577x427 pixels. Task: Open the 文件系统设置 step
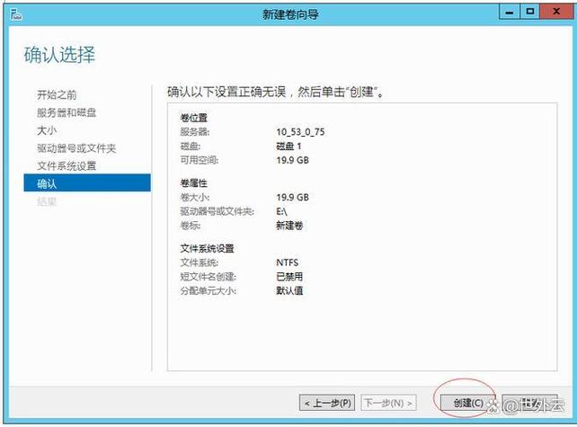[67, 166]
